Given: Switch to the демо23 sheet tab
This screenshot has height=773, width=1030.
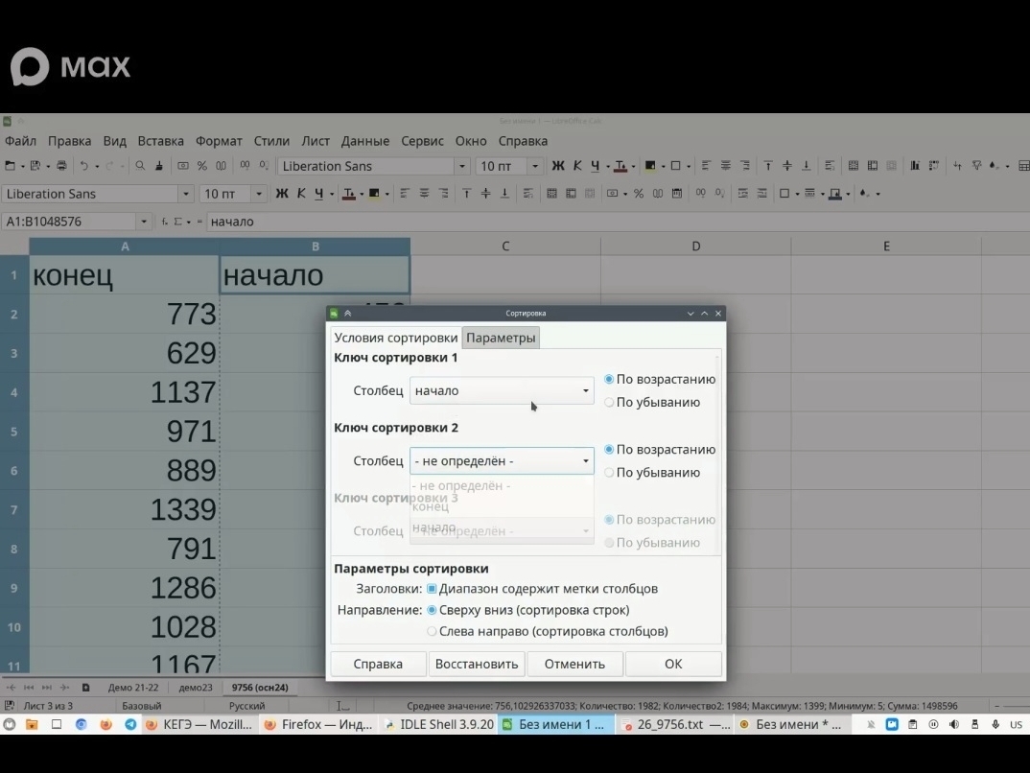Looking at the screenshot, I should (196, 688).
